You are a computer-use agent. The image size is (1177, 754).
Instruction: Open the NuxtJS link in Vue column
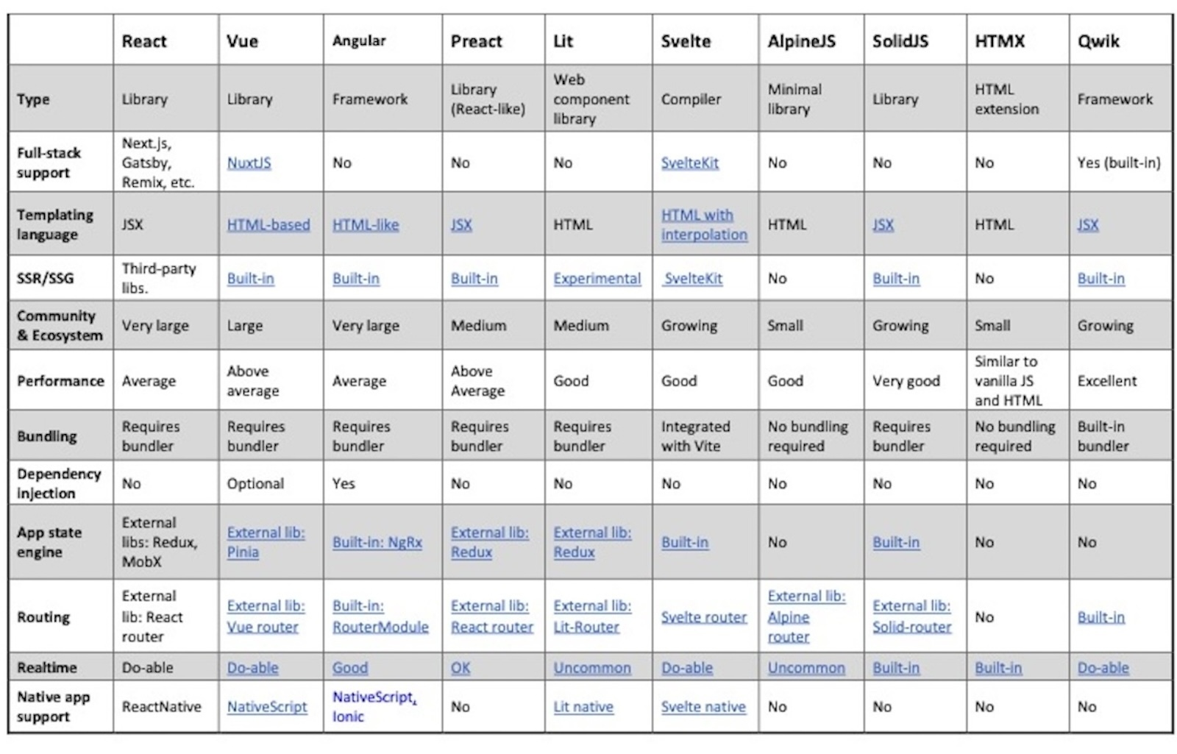(249, 163)
